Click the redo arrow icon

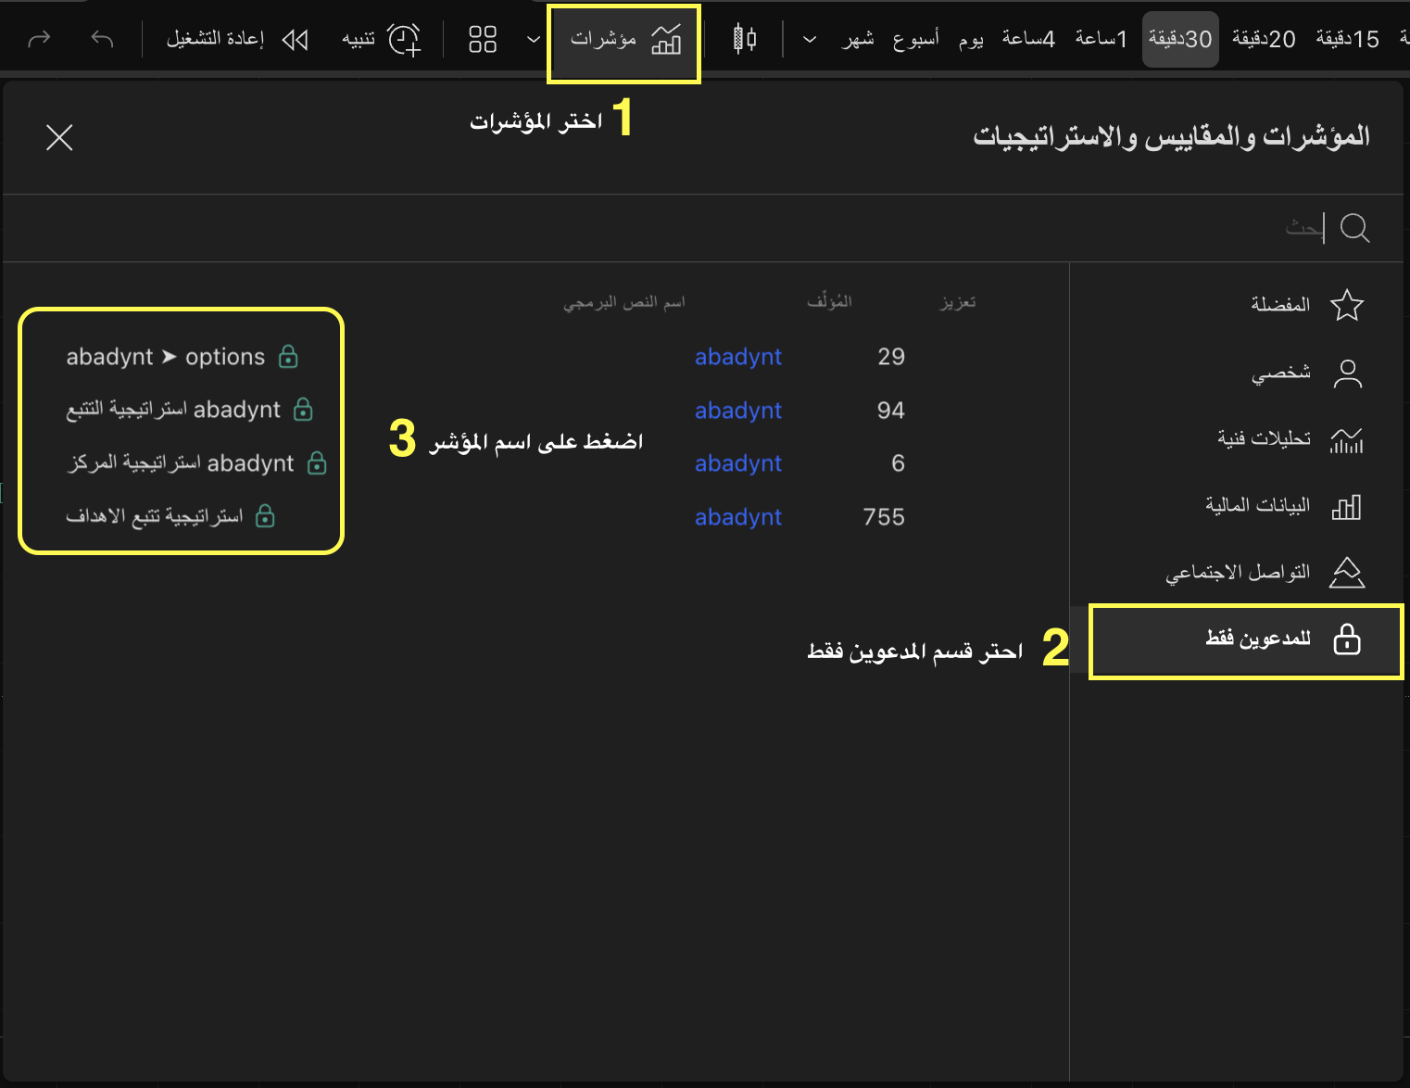[x=39, y=39]
